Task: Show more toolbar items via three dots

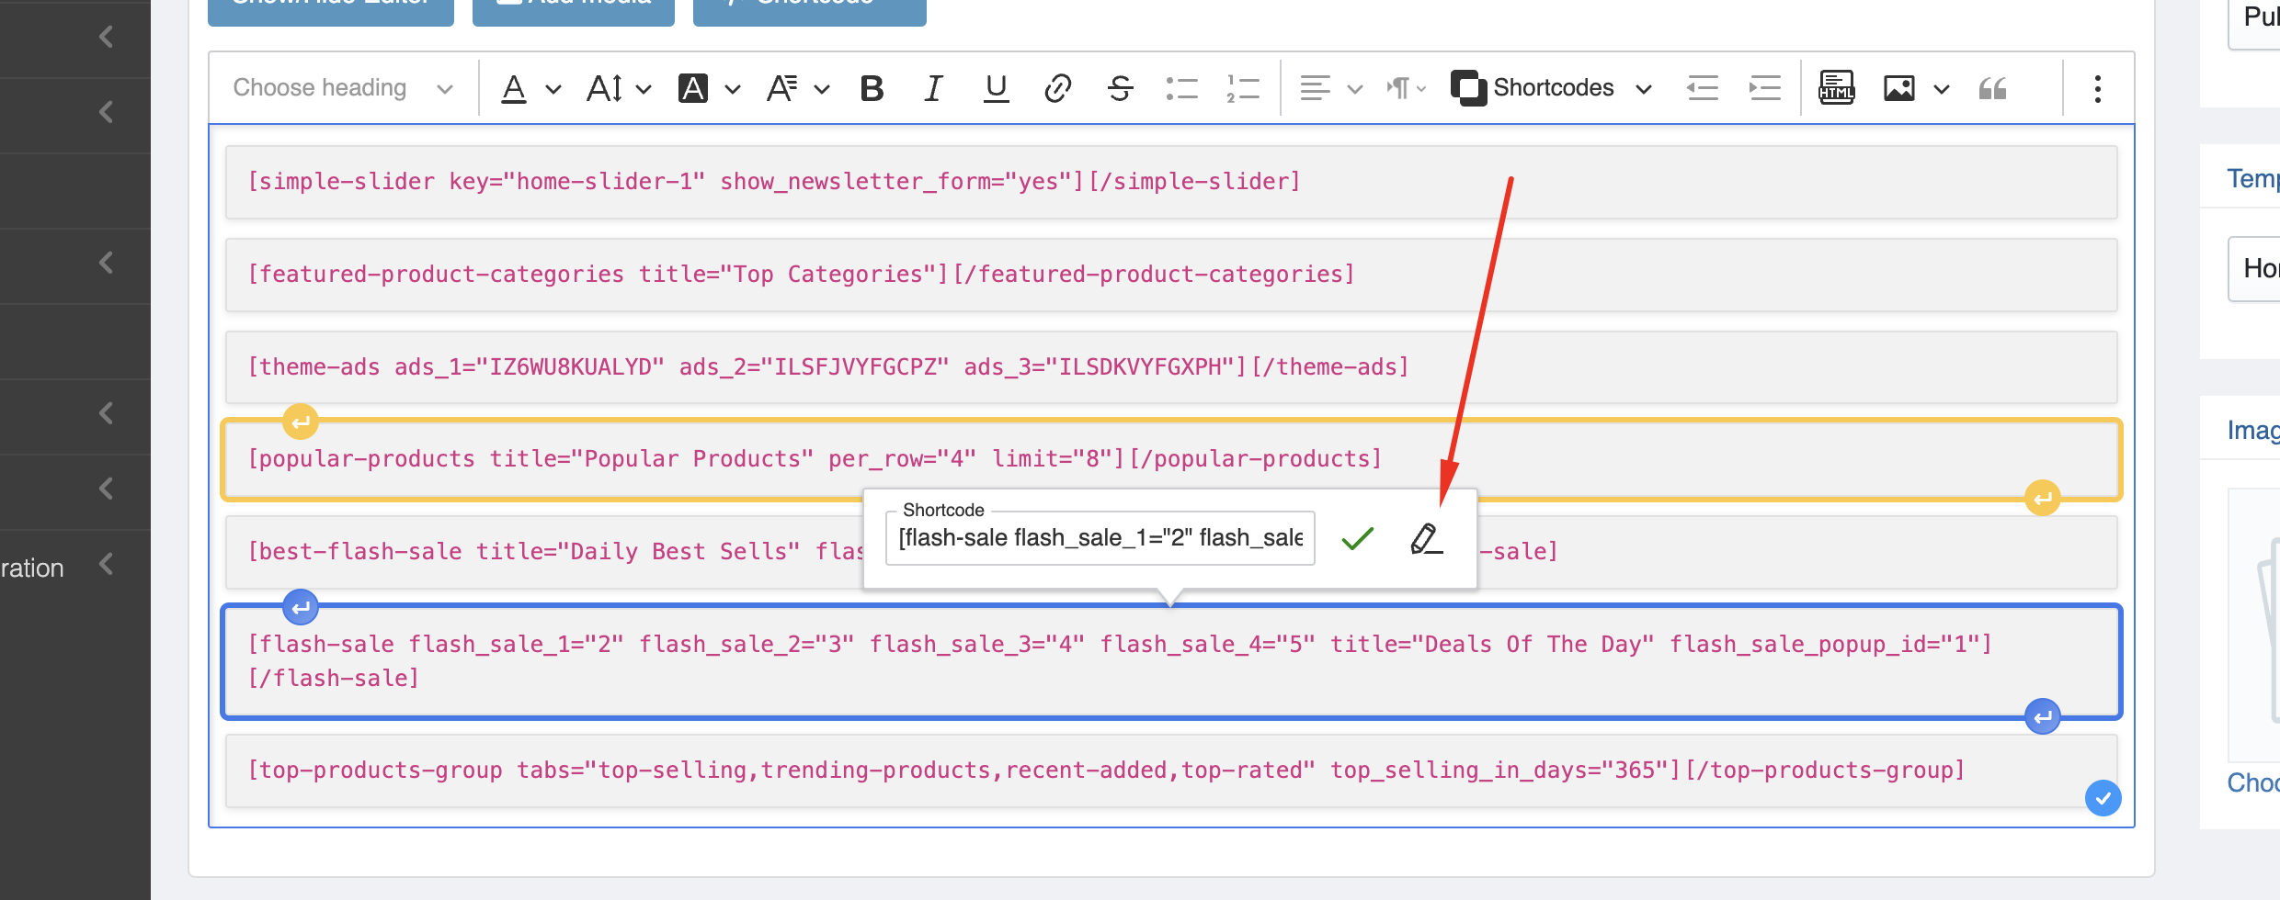Action: tap(2097, 88)
